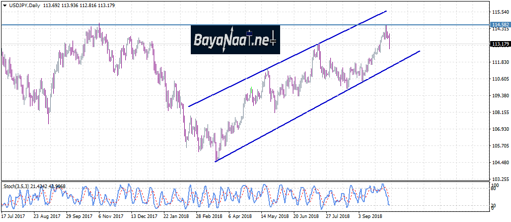Screen dimensions: 511x222
Task: Click the 17 Jul 2017 date label
Action: [13, 216]
